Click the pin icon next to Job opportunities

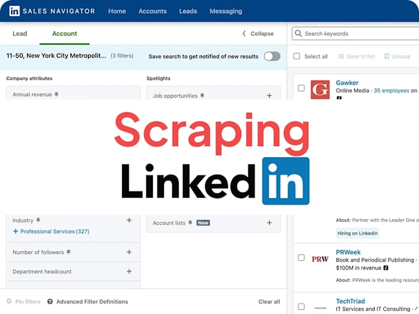[x=202, y=95]
